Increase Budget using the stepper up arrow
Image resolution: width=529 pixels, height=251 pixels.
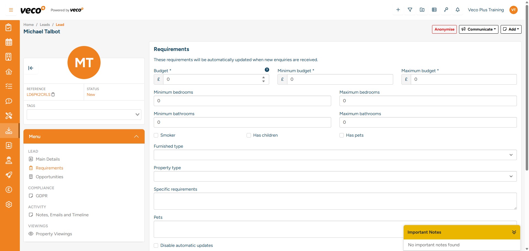(x=263, y=77)
